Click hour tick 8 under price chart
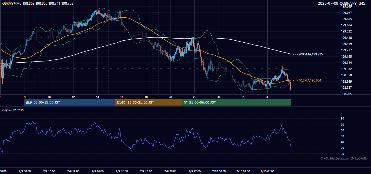The image size is (371, 174). (25, 97)
